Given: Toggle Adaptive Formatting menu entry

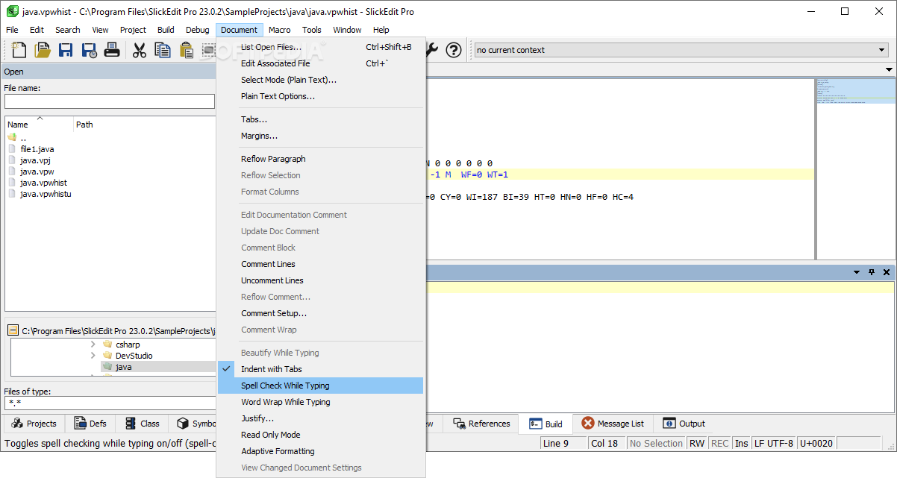Looking at the screenshot, I should tap(320, 451).
